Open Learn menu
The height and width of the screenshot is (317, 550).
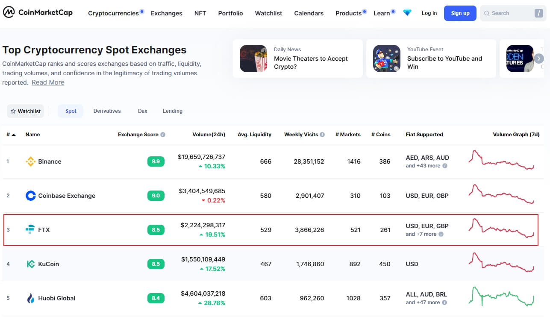click(x=382, y=13)
